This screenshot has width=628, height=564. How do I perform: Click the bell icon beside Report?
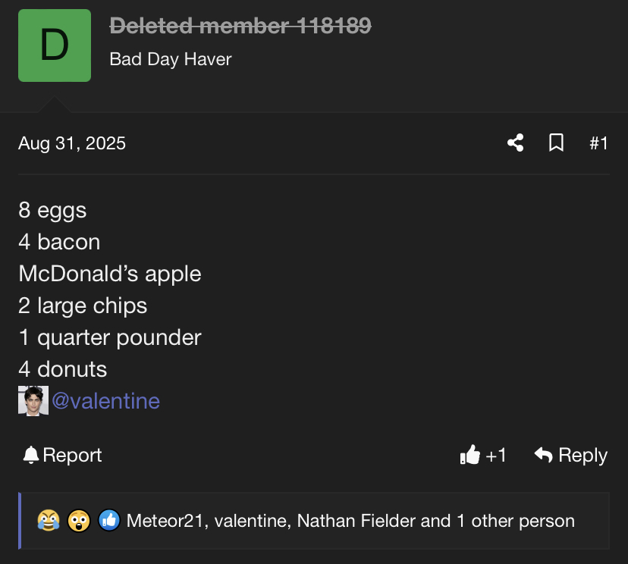pos(31,455)
